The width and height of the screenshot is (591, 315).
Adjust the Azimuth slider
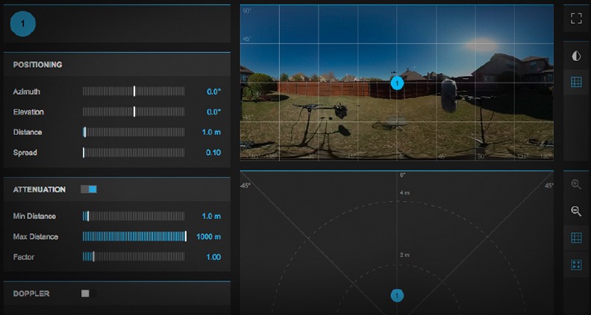coord(134,92)
